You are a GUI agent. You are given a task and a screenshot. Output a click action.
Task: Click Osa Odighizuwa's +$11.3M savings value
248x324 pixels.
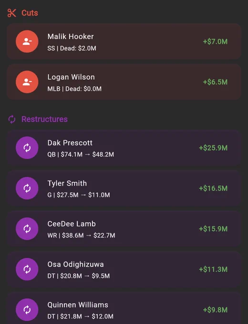click(213, 269)
